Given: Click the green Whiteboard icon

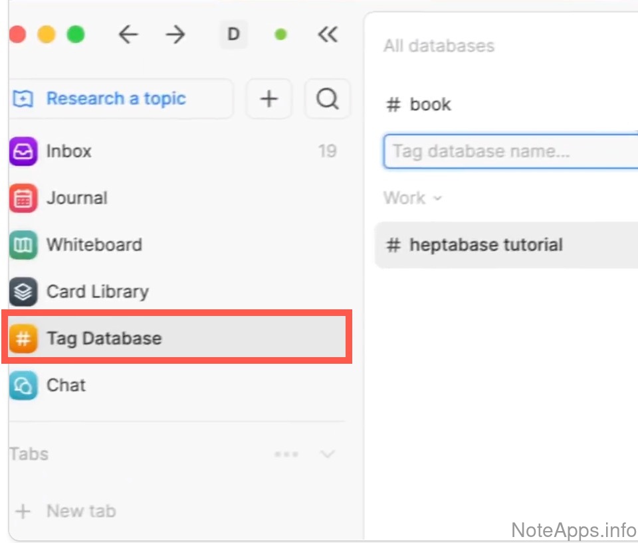Looking at the screenshot, I should (x=23, y=245).
